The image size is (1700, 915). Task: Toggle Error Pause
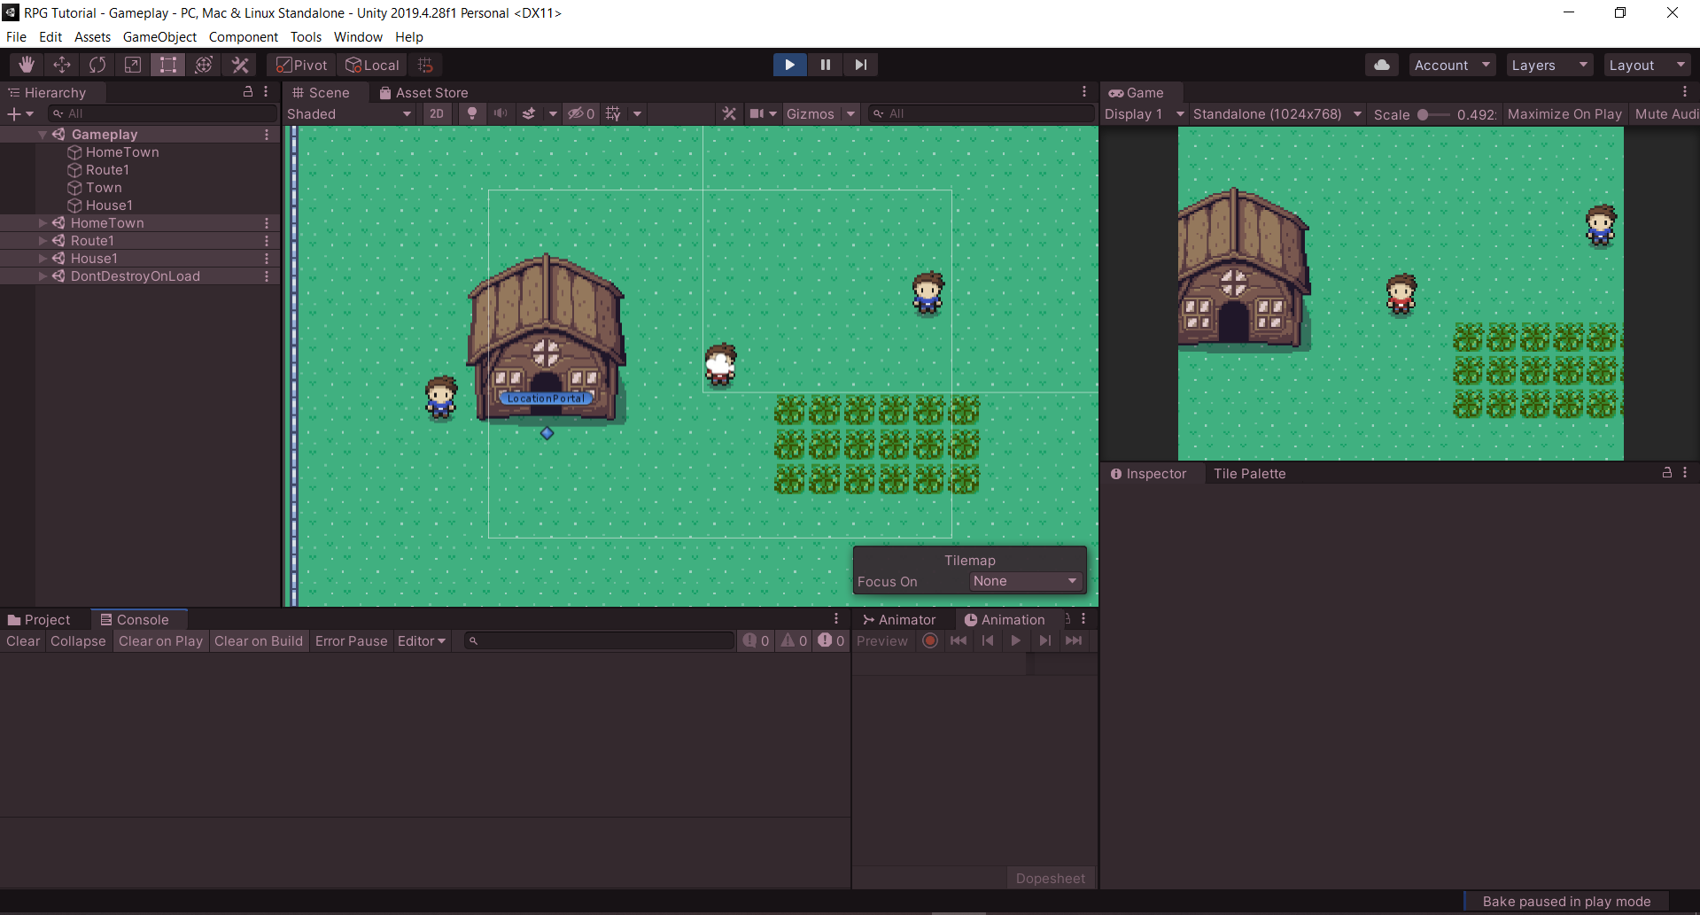coord(351,641)
